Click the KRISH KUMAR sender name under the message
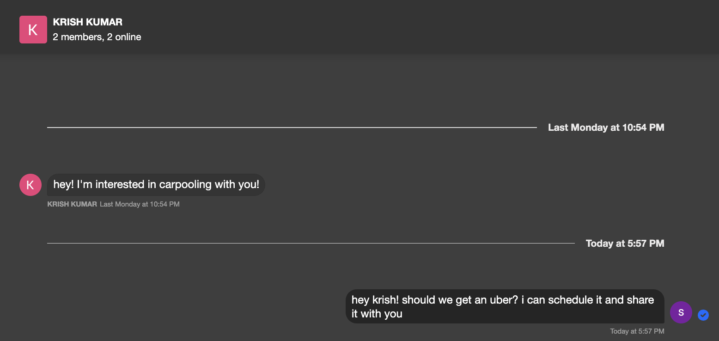This screenshot has width=719, height=341. (72, 204)
